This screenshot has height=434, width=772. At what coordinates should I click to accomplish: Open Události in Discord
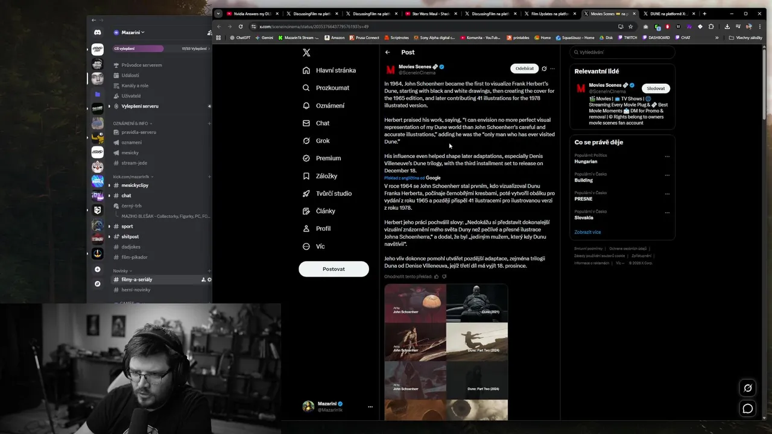130,75
